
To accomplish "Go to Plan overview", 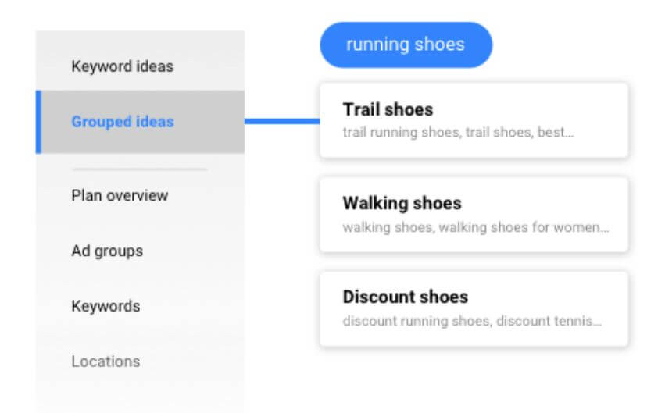I will click(x=120, y=195).
